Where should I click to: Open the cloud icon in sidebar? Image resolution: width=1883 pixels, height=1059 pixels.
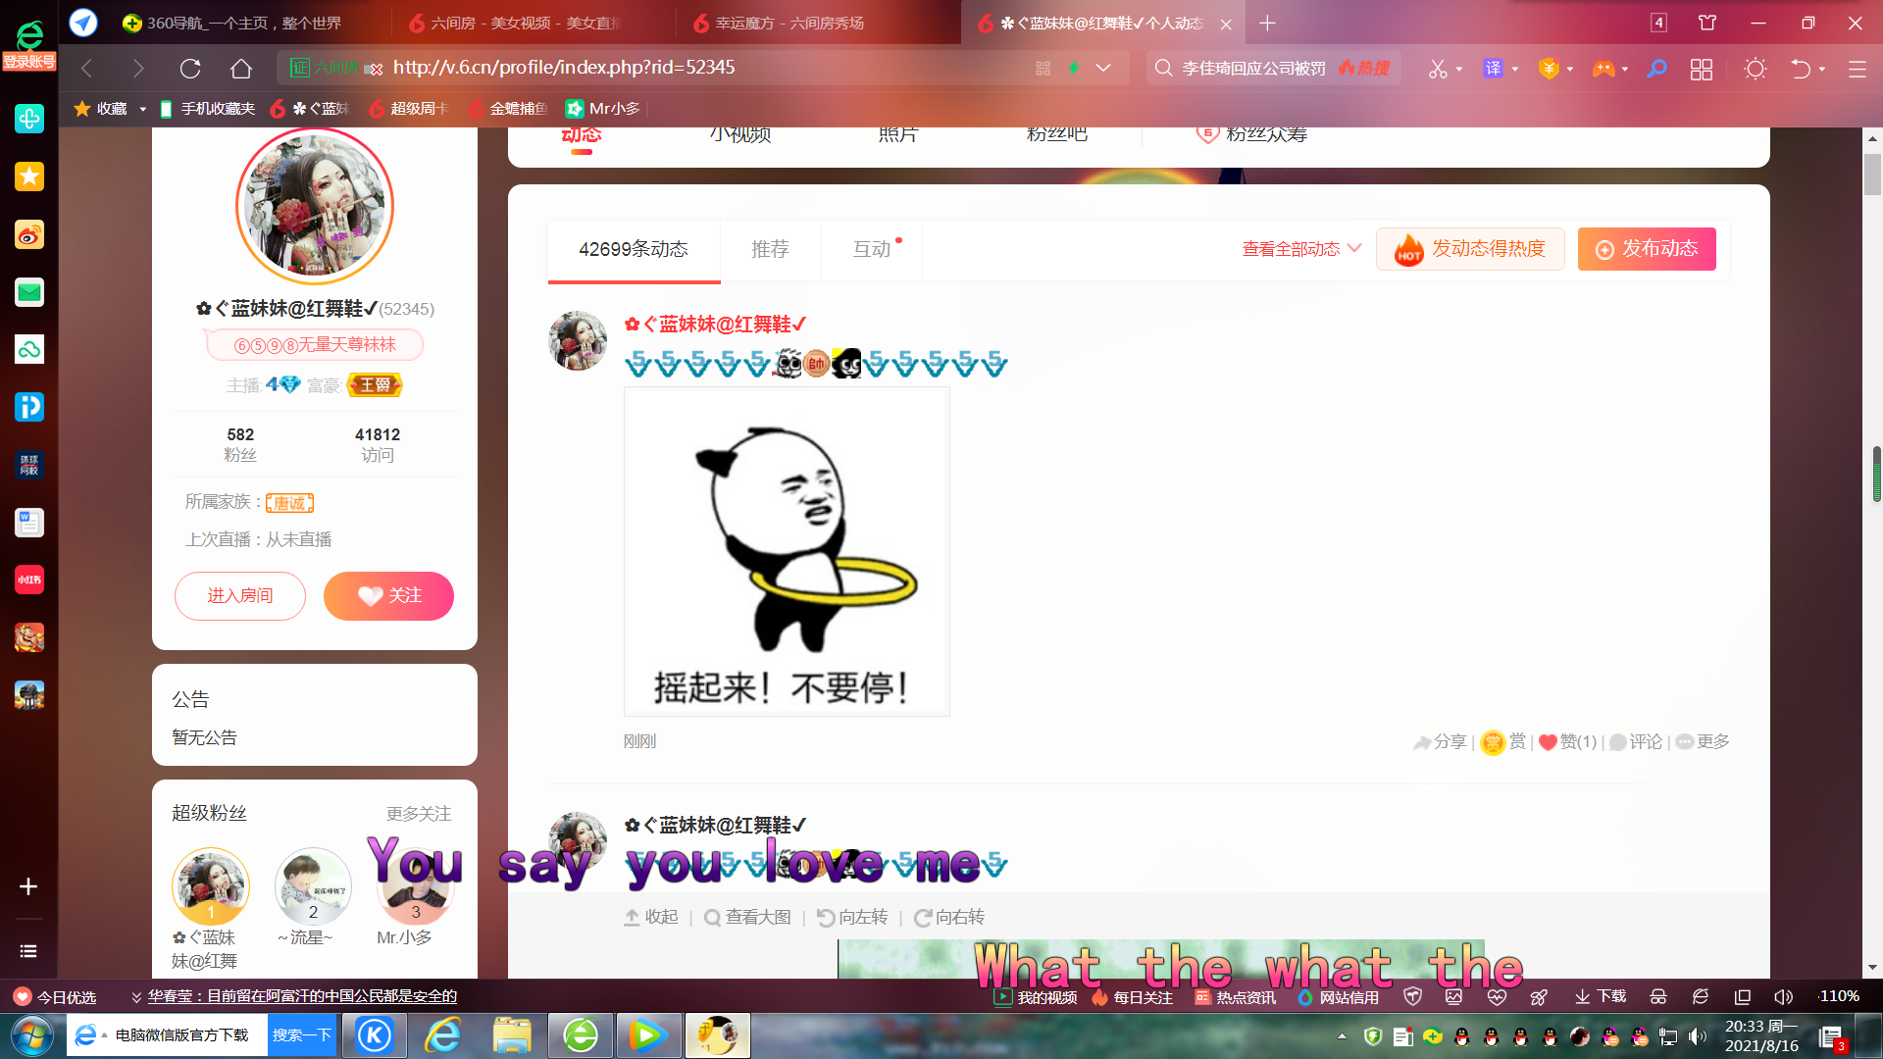pos(29,349)
